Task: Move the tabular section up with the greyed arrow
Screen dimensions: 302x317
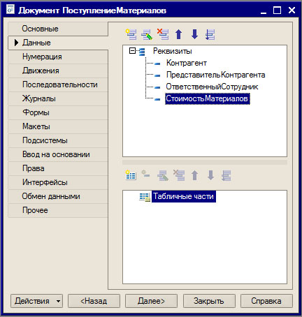Action: tap(195, 175)
